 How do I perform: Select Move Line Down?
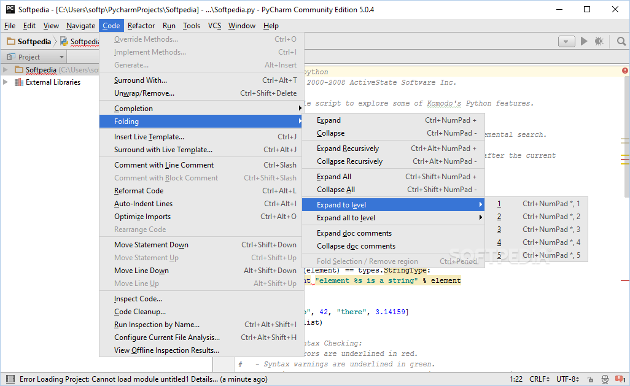point(201,271)
